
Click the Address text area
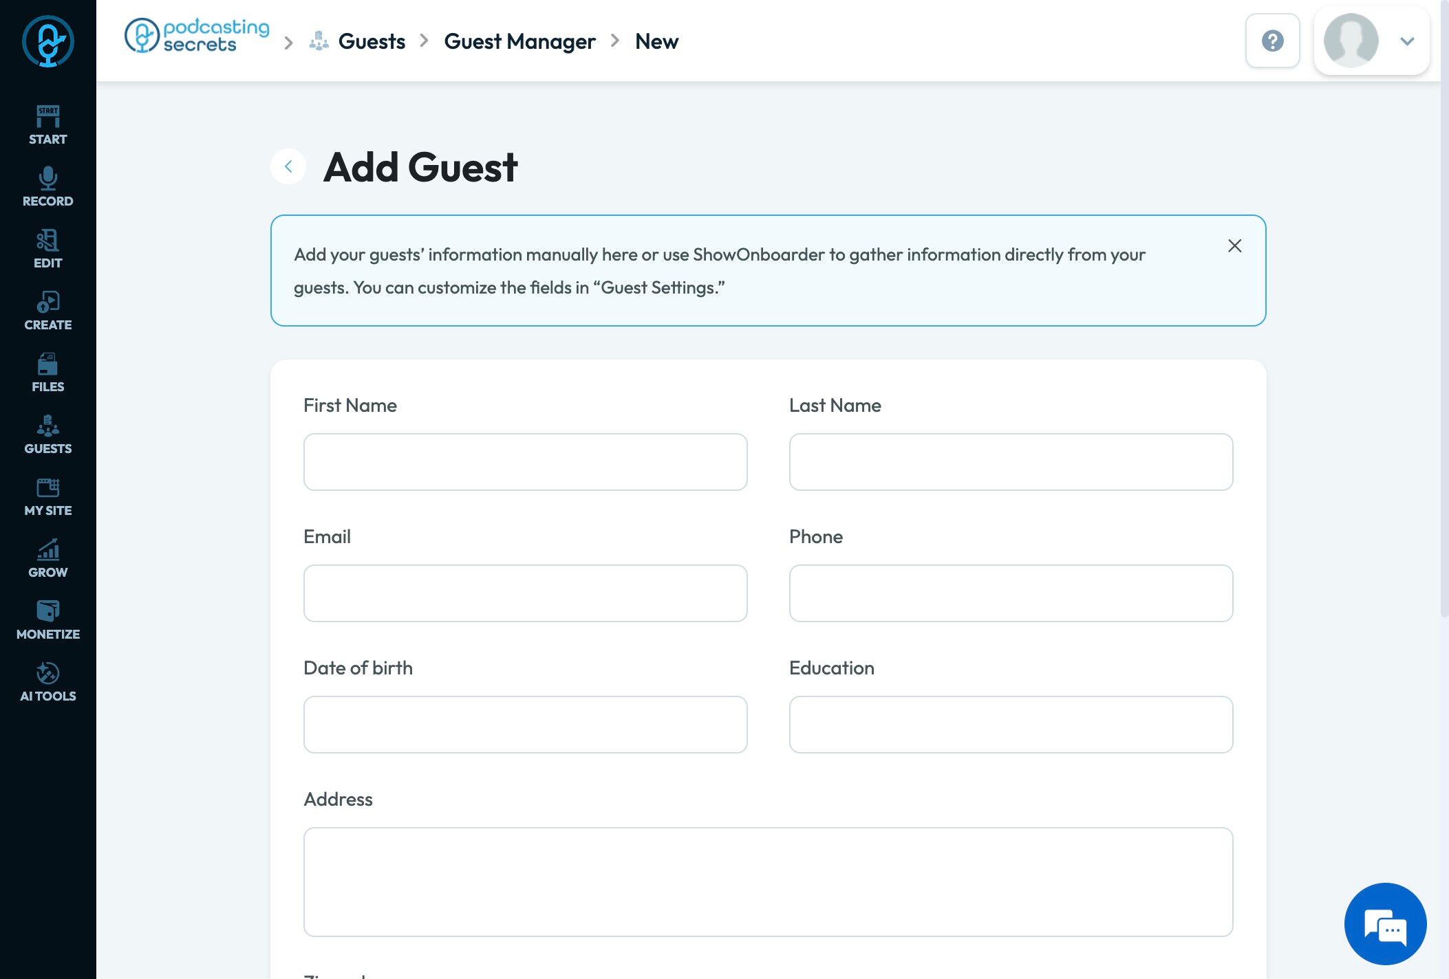[x=768, y=881]
